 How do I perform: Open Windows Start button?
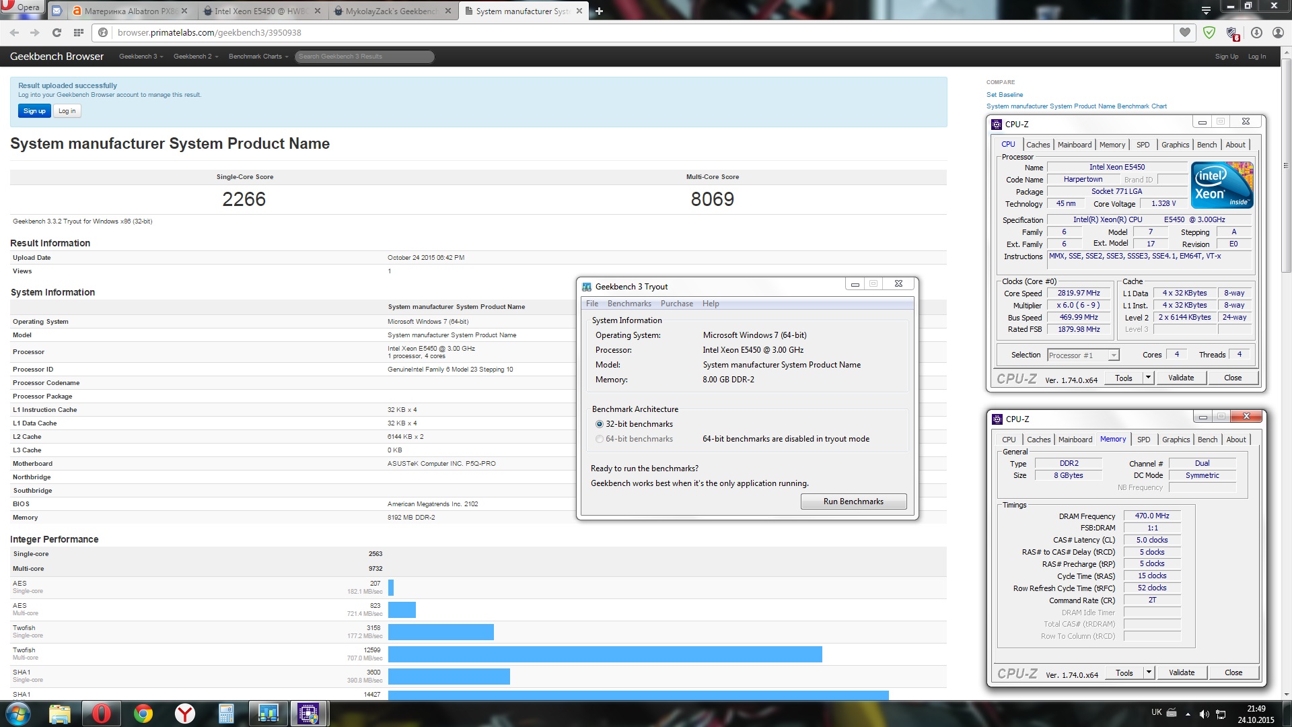[18, 714]
